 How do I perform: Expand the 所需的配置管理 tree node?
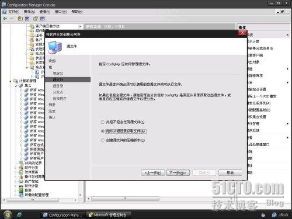pyautogui.click(x=16, y=195)
